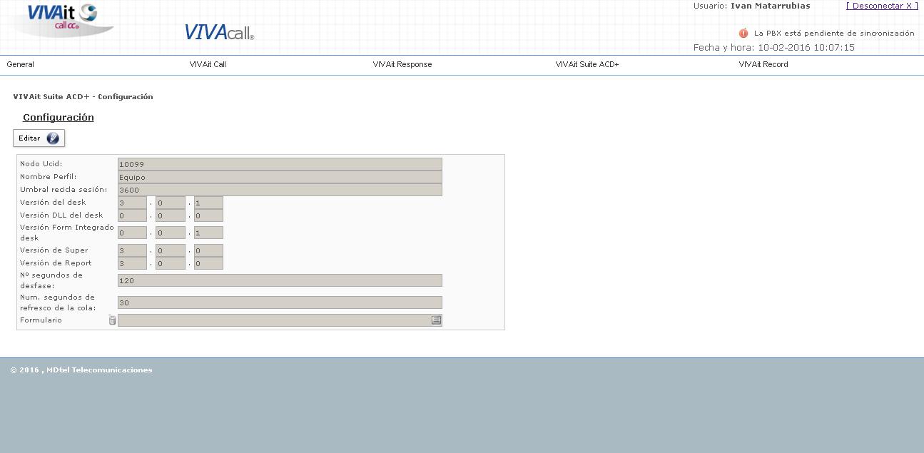Click the trash icon beside Formulario
924x453 pixels.
pyautogui.click(x=112, y=320)
